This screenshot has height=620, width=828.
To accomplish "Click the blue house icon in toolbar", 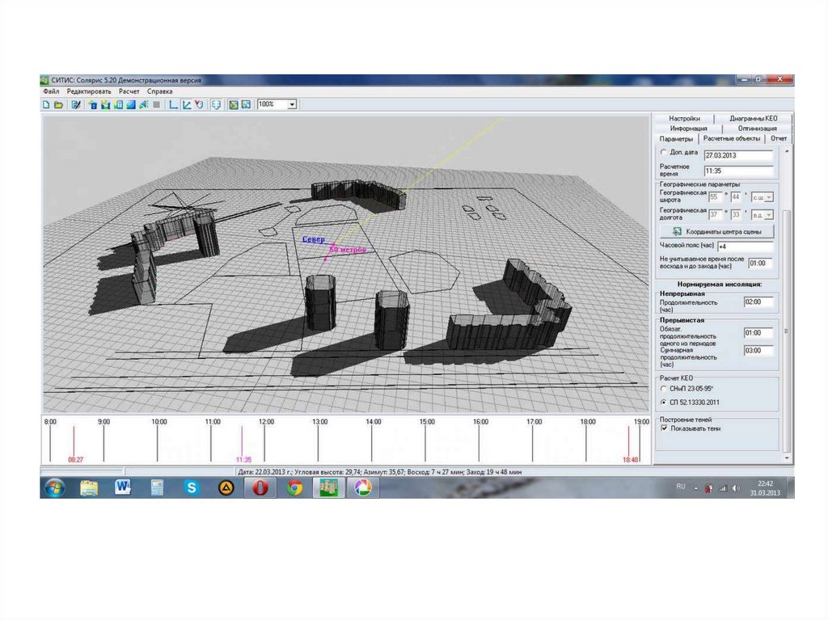I will point(93,104).
